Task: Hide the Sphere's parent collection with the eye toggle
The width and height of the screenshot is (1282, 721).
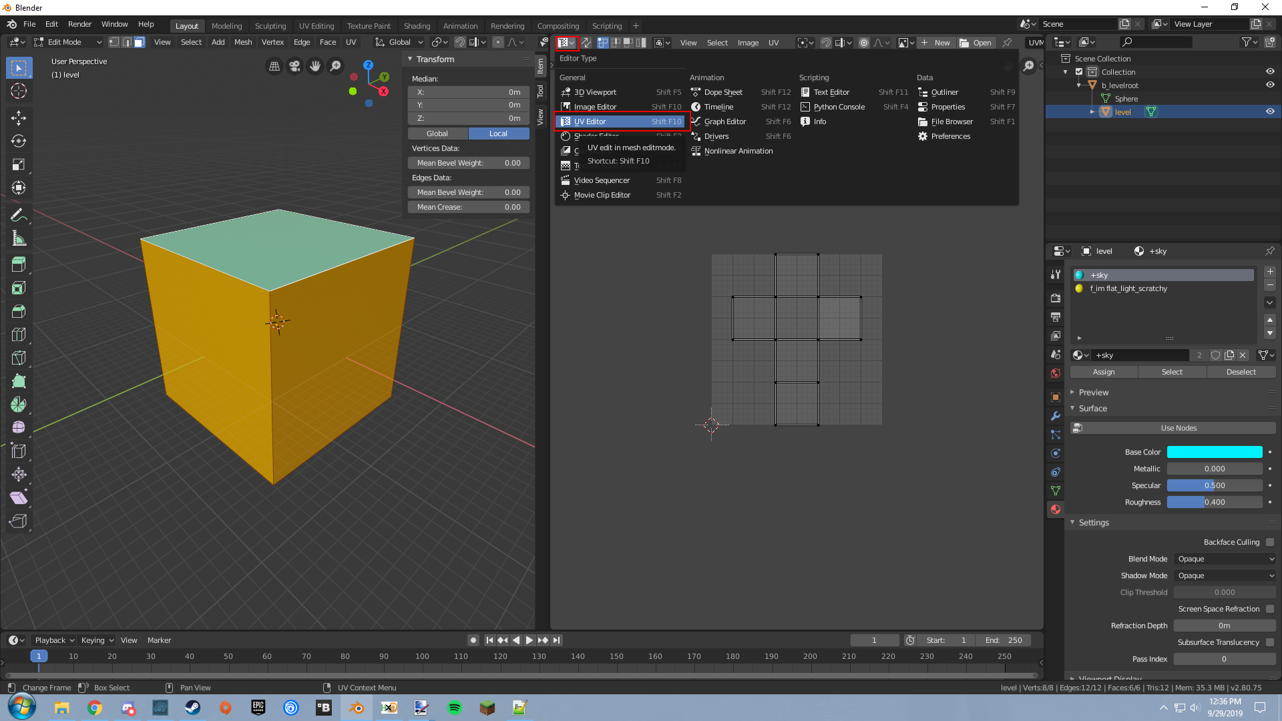Action: (1270, 71)
